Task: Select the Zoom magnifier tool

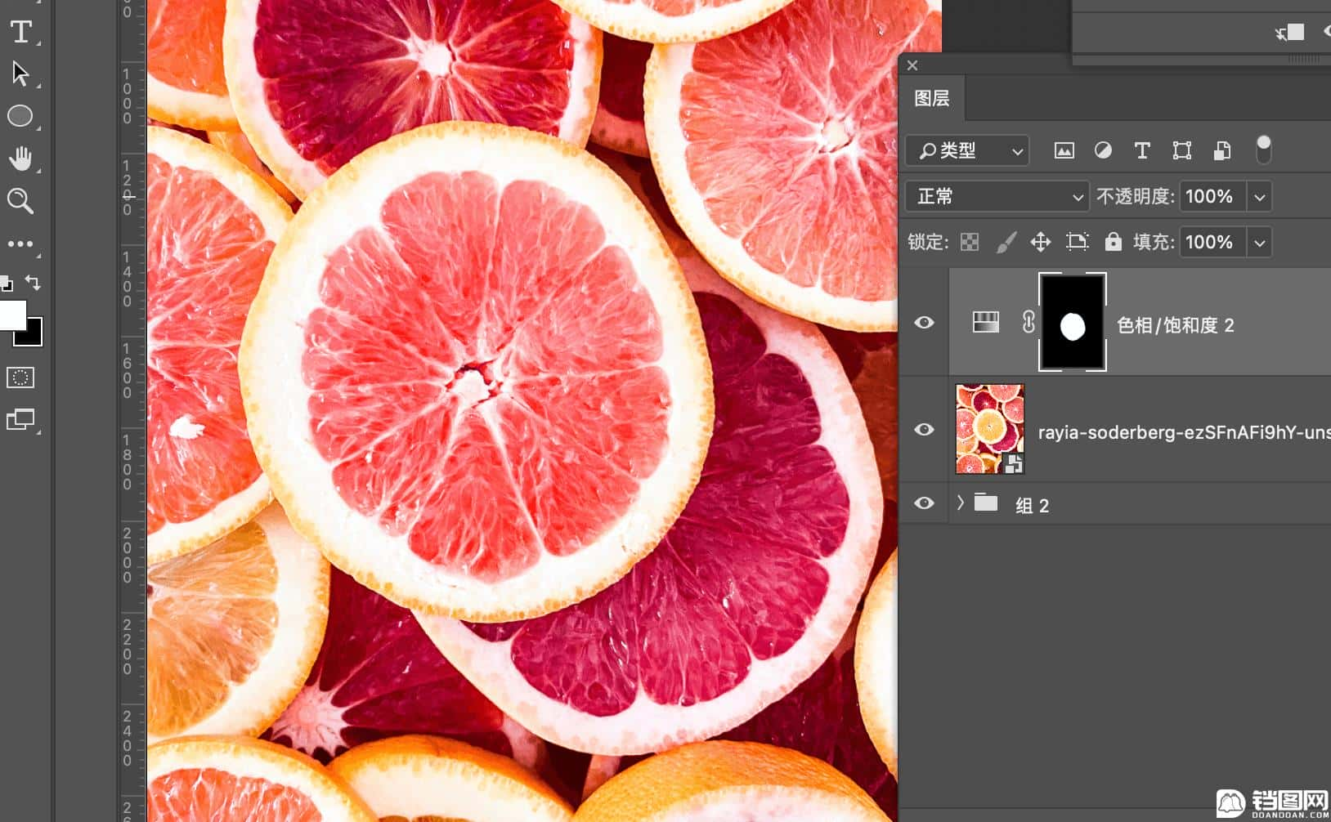Action: point(20,201)
